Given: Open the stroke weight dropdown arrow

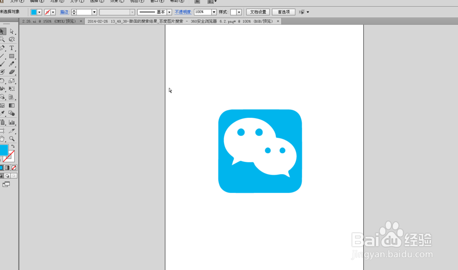Looking at the screenshot, I should click(94, 12).
